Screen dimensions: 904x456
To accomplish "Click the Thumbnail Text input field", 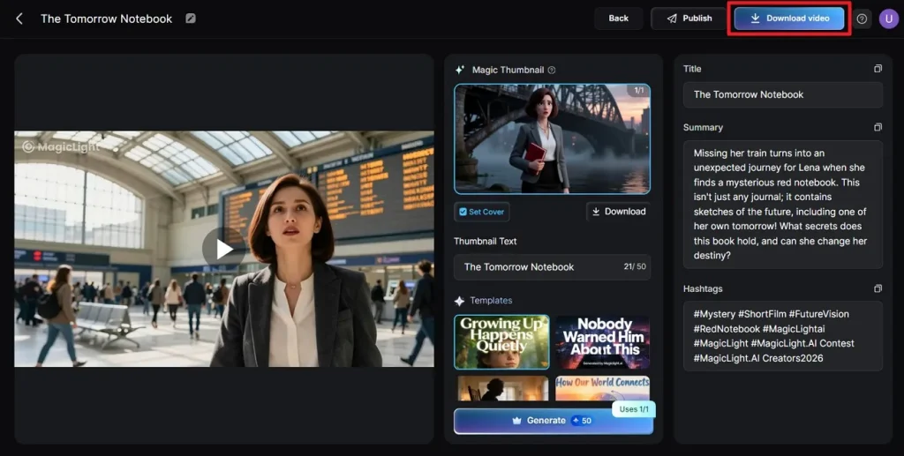I will coord(539,267).
